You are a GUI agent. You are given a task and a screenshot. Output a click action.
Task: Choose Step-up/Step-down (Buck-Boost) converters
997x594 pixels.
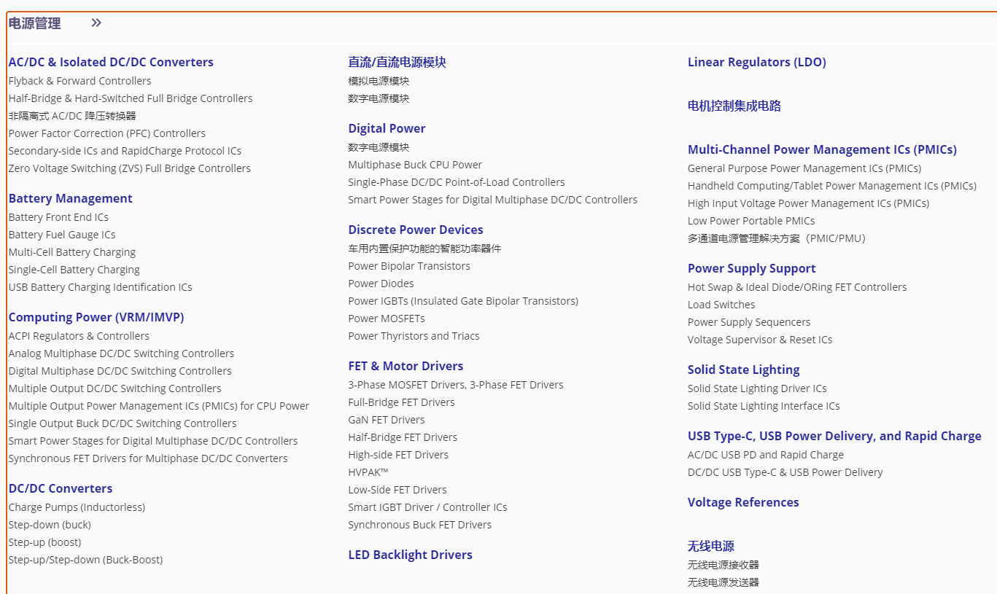(x=85, y=560)
